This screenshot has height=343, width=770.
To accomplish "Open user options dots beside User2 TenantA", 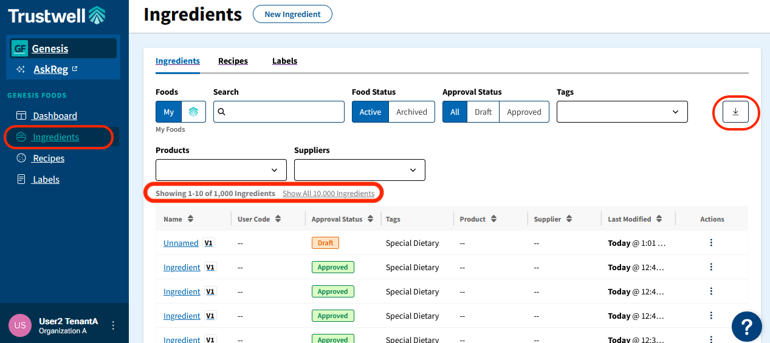I will pos(113,325).
